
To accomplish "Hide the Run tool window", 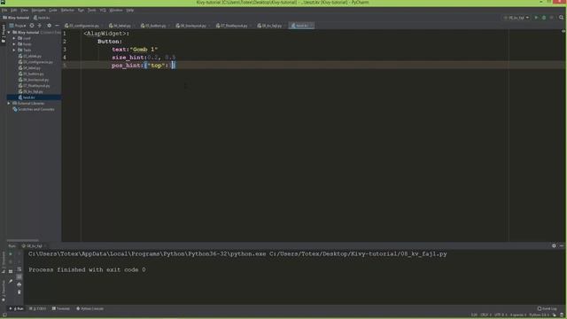I will (562, 246).
